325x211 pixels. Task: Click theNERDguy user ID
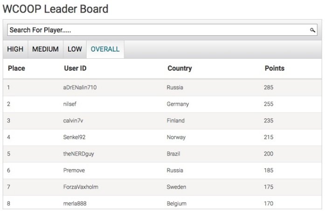pos(78,154)
